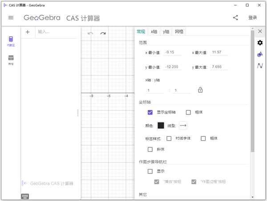Check 粗体 label style checkbox
The width and height of the screenshot is (267, 201).
[203, 138]
